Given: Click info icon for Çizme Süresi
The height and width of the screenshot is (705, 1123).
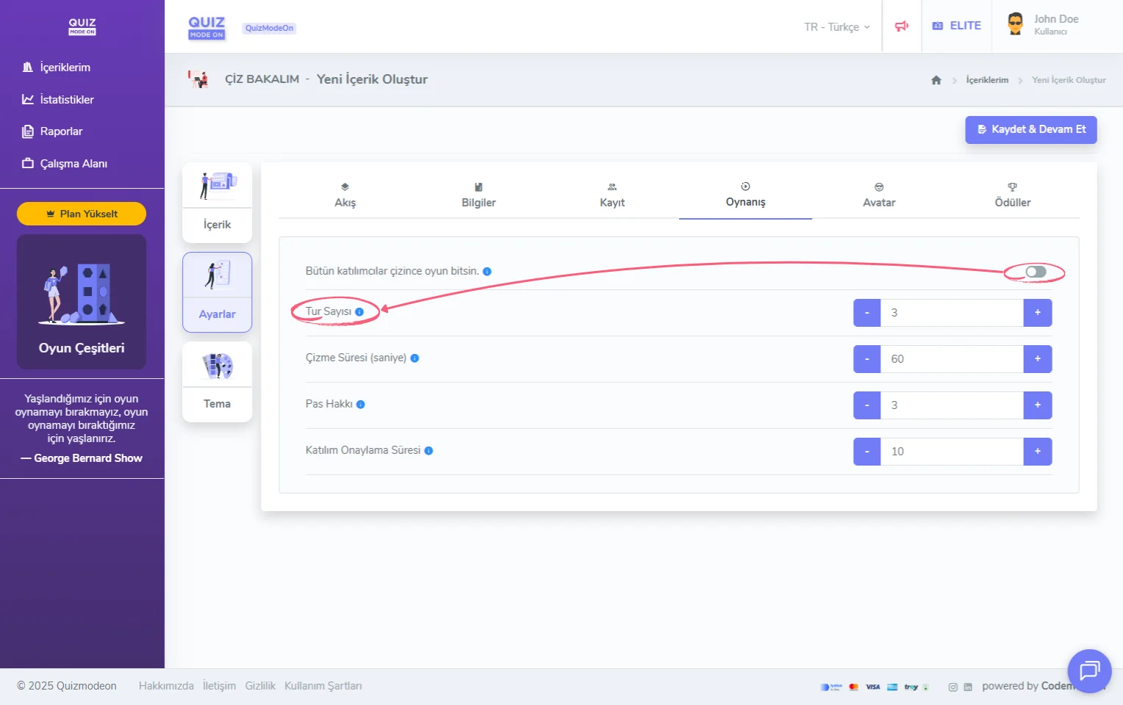Looking at the screenshot, I should coord(415,358).
